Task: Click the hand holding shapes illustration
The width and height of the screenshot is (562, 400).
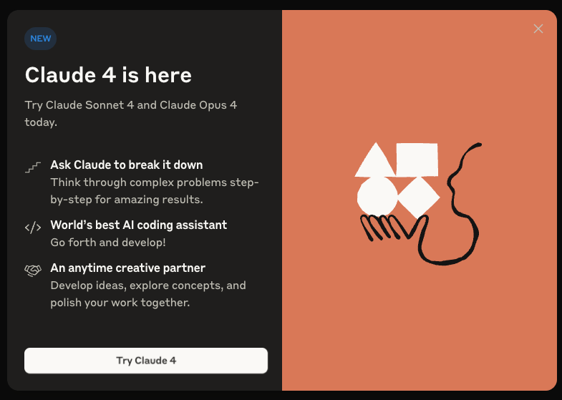Action: tap(418, 203)
